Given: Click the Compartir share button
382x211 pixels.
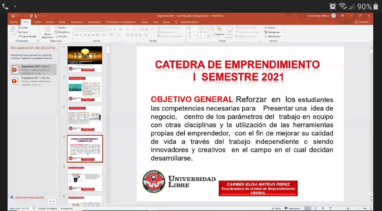Looking at the screenshot, I should pos(362,22).
